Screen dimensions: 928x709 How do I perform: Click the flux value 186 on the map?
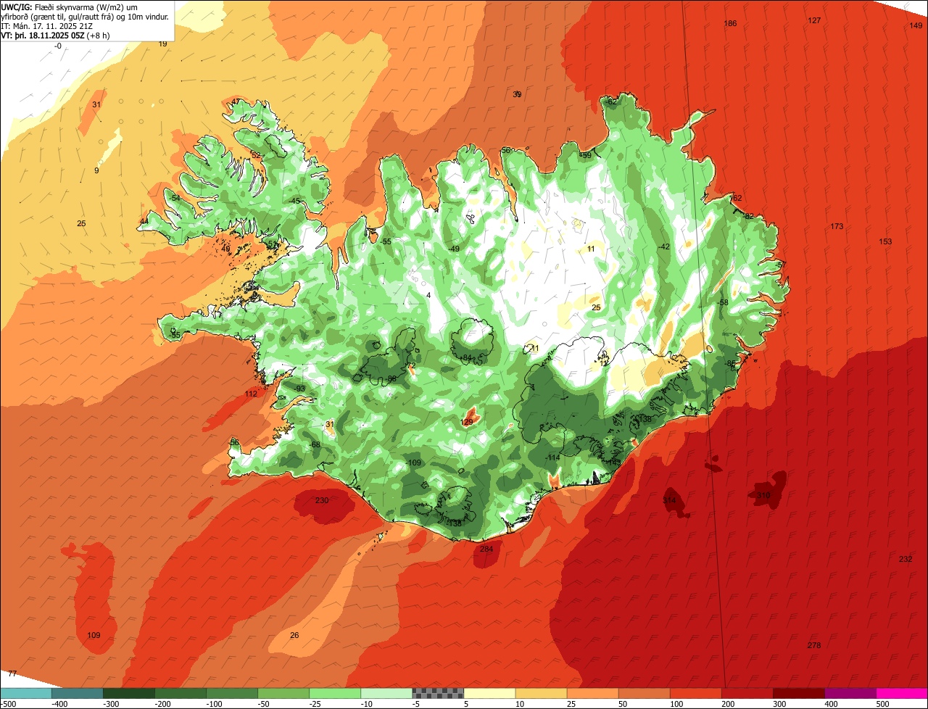pyautogui.click(x=731, y=24)
